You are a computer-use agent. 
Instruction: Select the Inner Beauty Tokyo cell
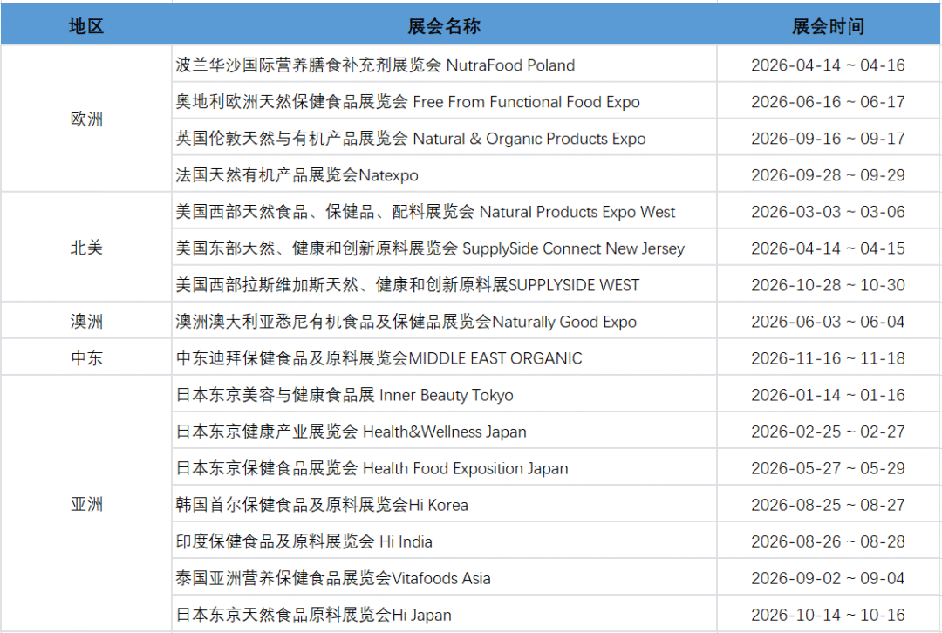coord(444,395)
